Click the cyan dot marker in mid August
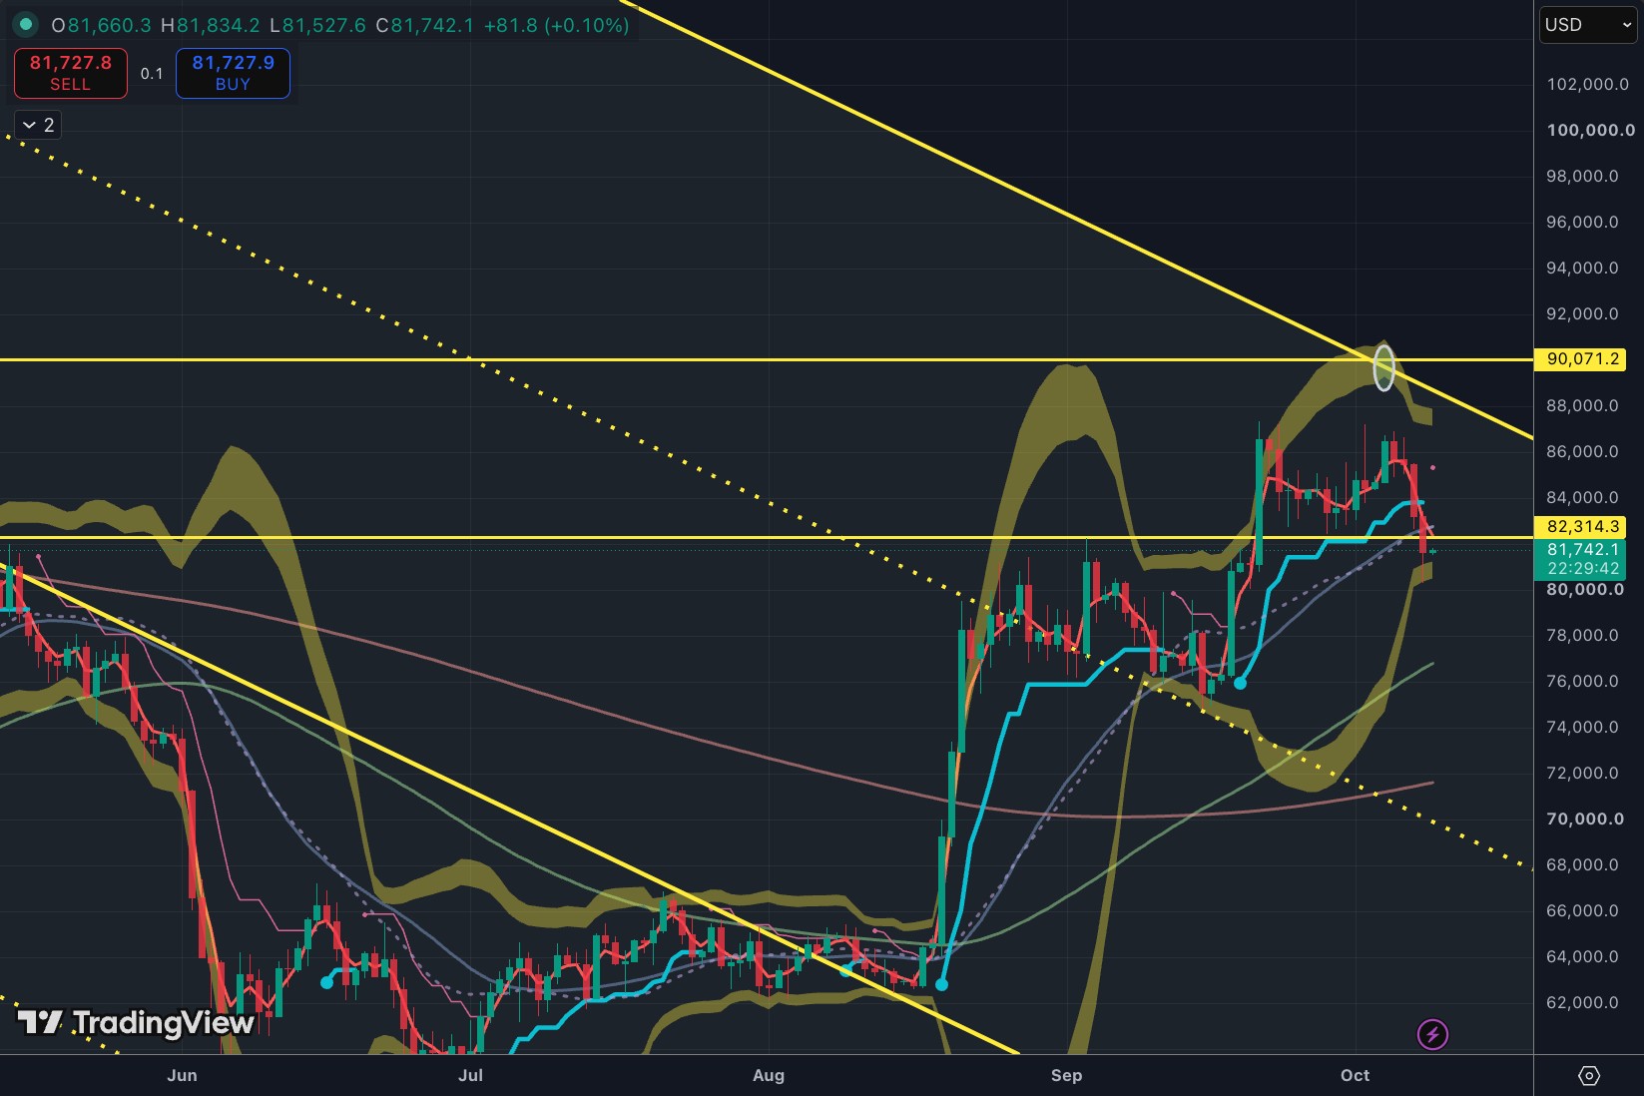The image size is (1644, 1096). click(x=941, y=984)
